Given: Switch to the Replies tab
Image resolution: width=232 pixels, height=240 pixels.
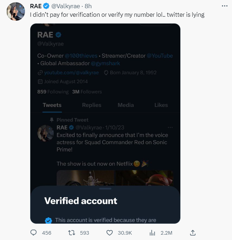Looking at the screenshot, I should (92, 105).
